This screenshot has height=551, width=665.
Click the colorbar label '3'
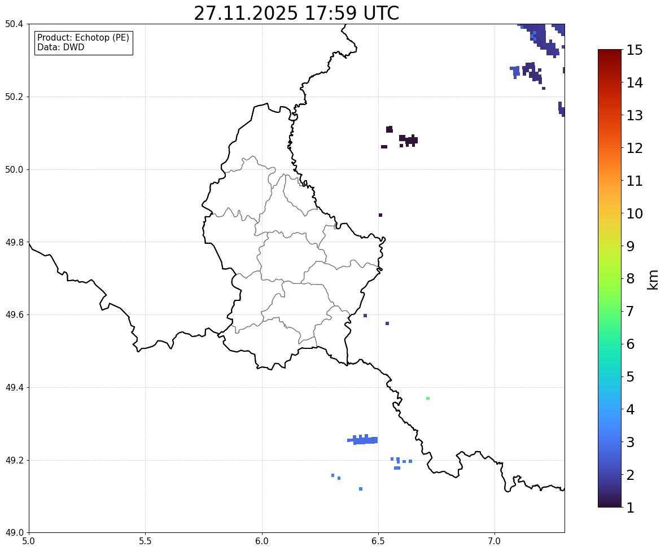point(631,442)
